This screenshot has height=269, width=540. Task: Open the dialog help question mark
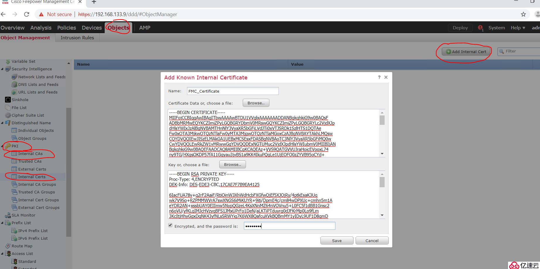(379, 77)
